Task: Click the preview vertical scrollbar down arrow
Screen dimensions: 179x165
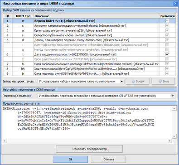Action: (x=174, y=136)
